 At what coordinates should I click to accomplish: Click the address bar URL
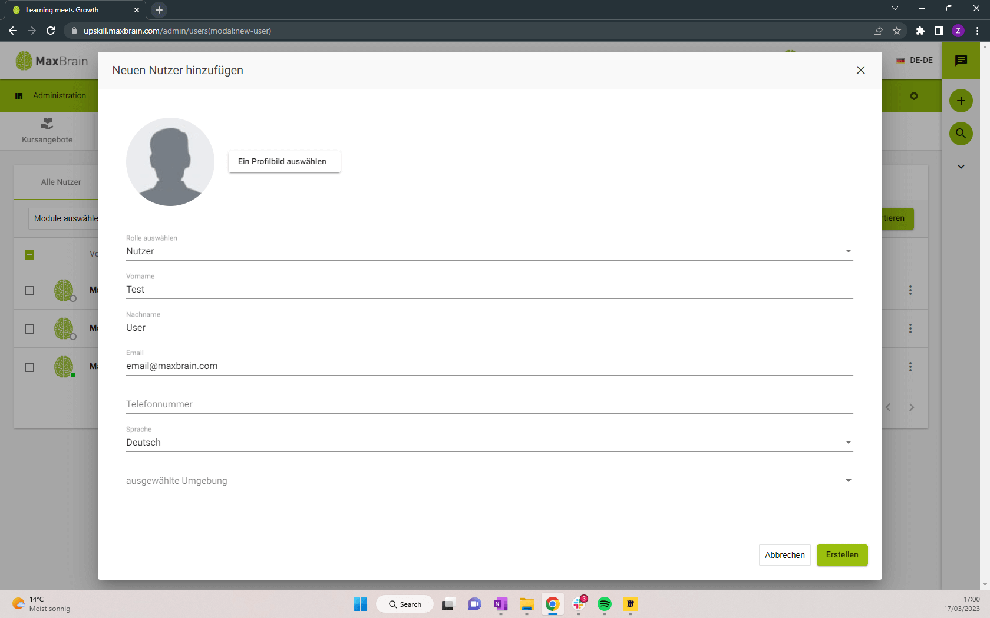tap(177, 31)
